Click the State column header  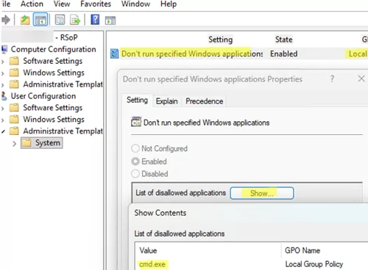(283, 40)
